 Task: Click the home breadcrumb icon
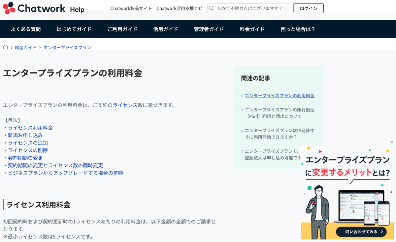[5, 47]
